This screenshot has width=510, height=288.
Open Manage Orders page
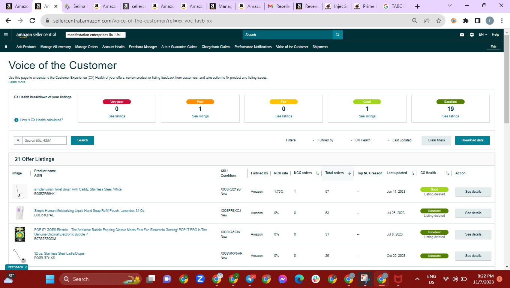tap(87, 47)
